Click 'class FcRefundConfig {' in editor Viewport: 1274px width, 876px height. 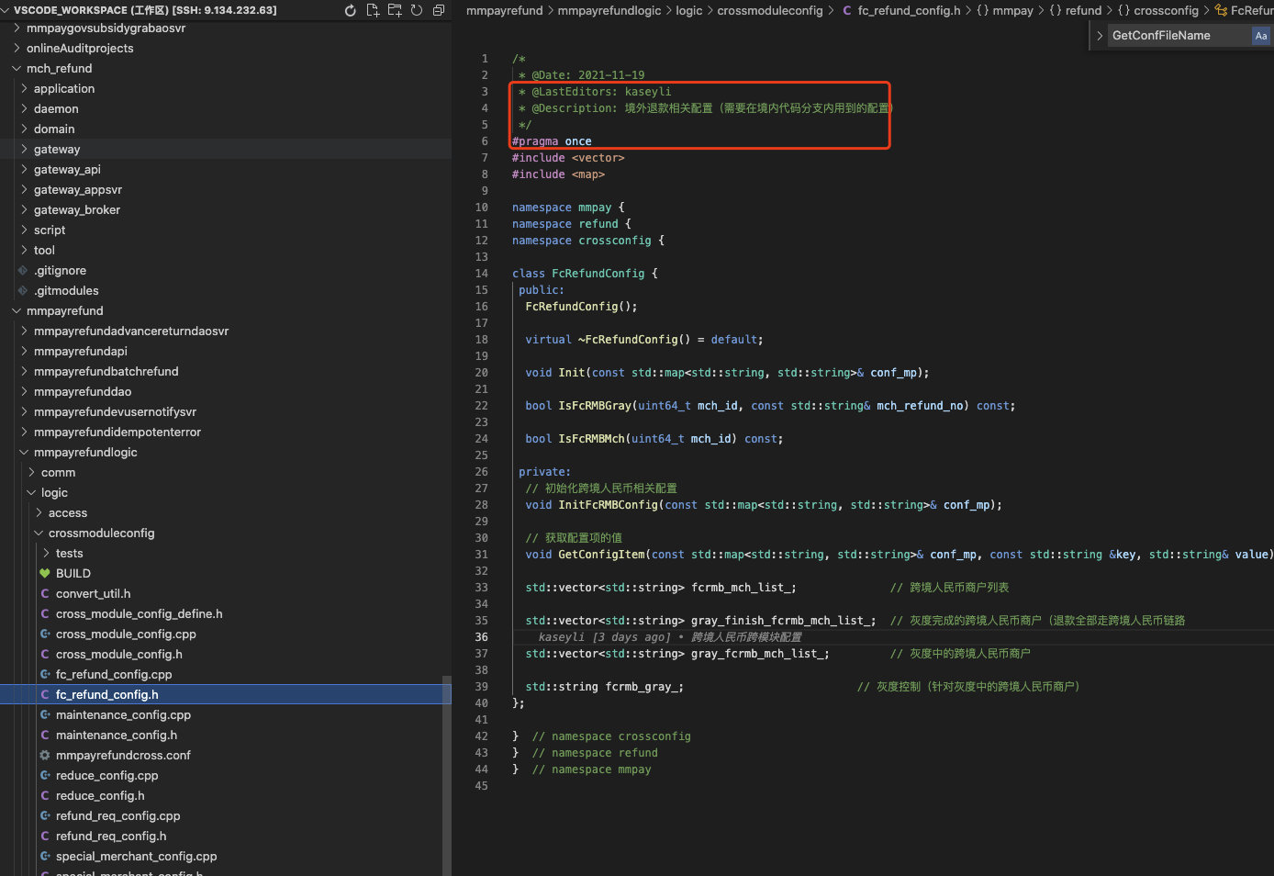[585, 274]
